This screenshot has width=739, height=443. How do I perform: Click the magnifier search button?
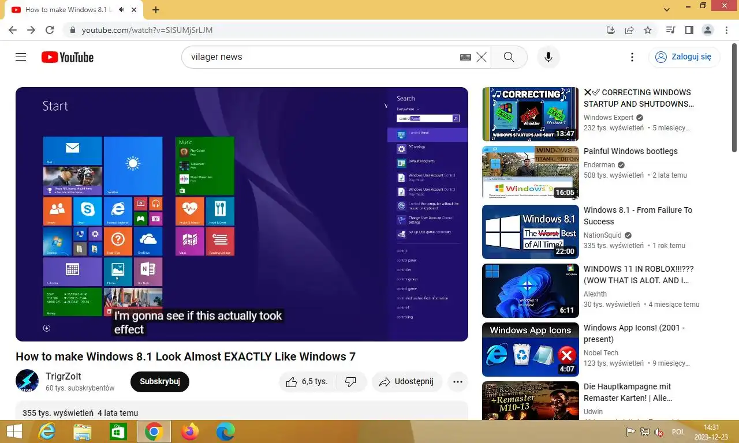[x=509, y=57]
